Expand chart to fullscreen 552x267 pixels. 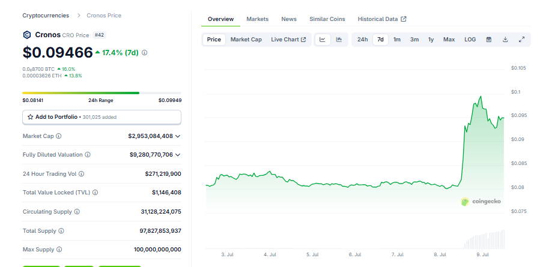(522, 40)
